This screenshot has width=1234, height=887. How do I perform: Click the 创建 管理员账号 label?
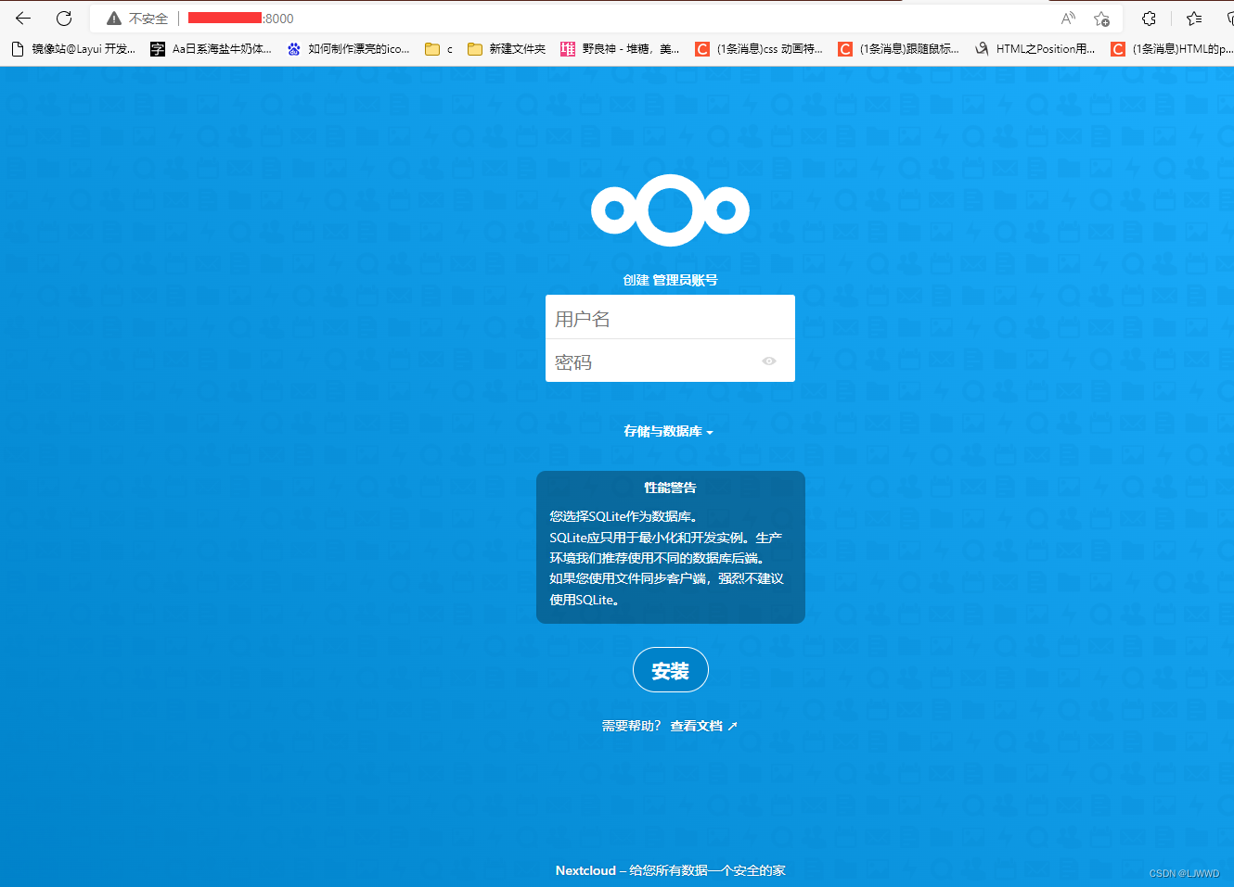(670, 280)
